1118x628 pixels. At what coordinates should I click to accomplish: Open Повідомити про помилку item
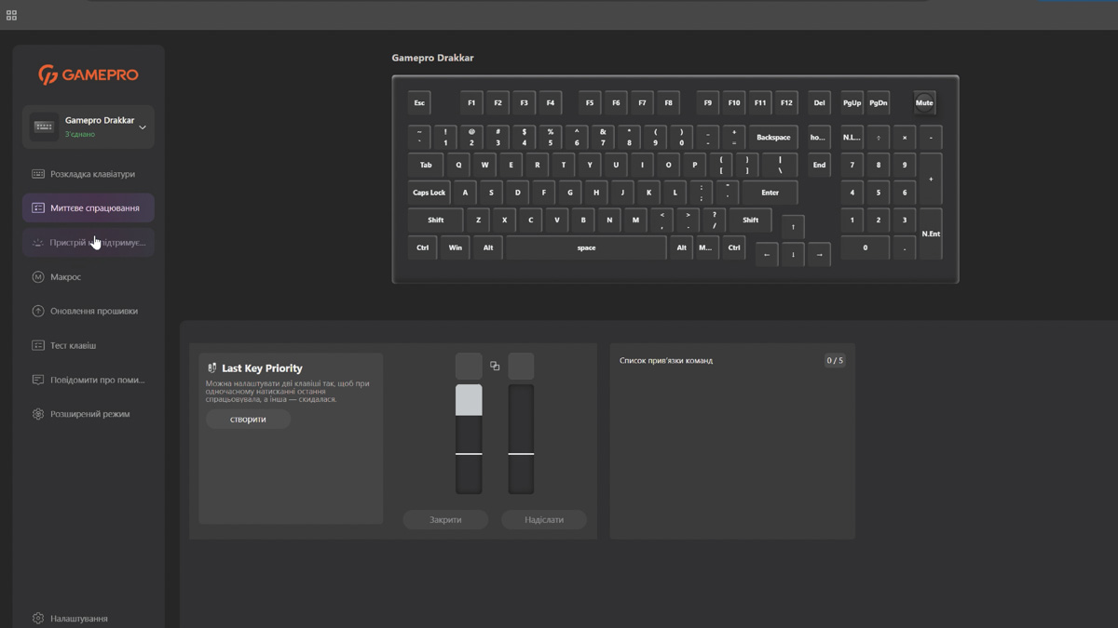tap(89, 381)
